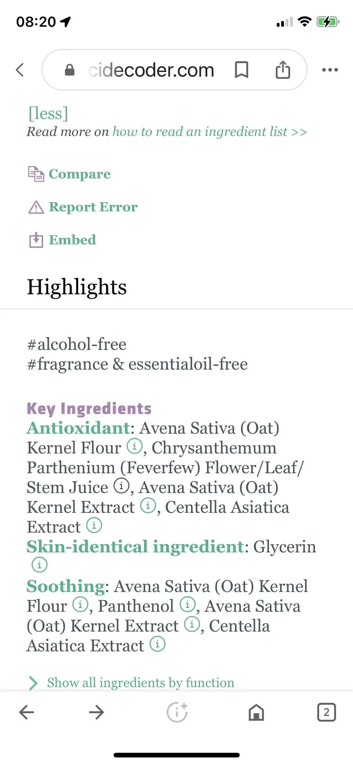
Task: Click the Antioxidant category link
Action: (78, 428)
